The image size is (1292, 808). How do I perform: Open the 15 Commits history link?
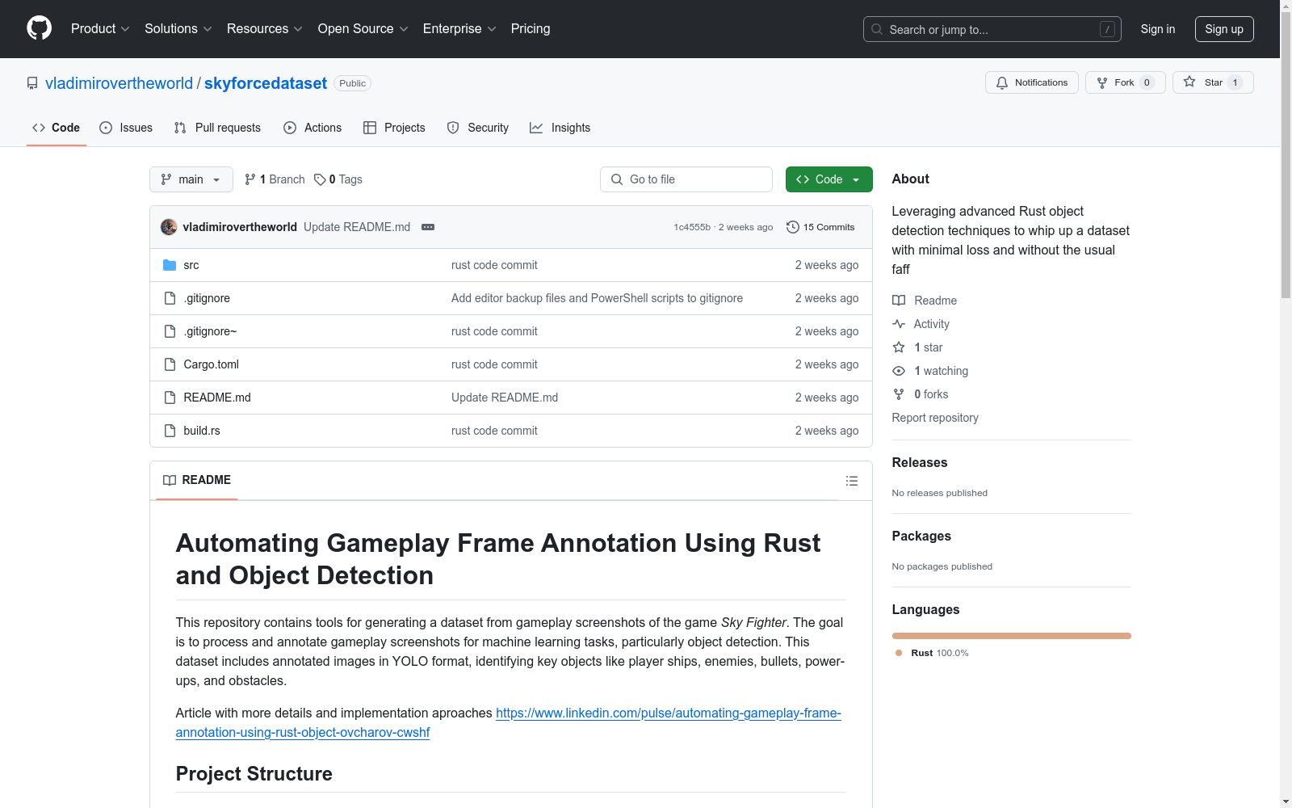tap(820, 227)
